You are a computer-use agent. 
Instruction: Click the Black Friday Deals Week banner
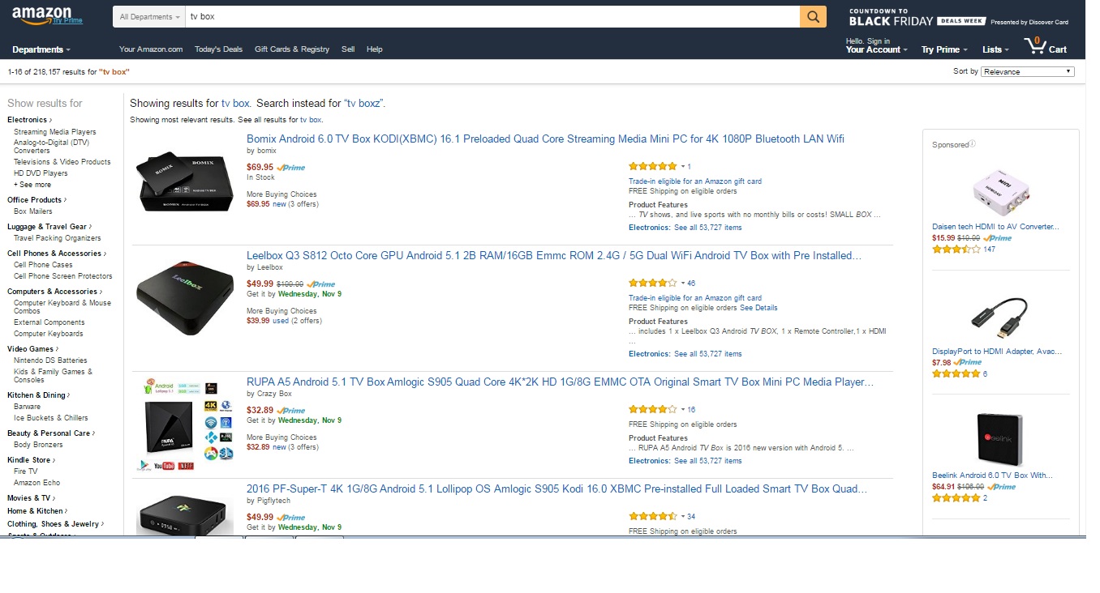tap(958, 18)
